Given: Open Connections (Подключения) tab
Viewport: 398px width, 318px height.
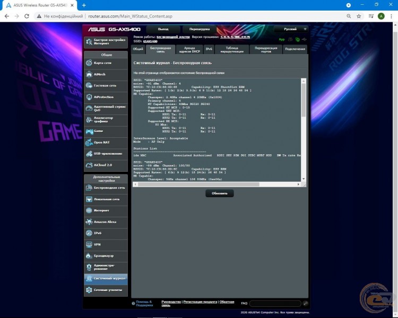Looking at the screenshot, I should 295,49.
